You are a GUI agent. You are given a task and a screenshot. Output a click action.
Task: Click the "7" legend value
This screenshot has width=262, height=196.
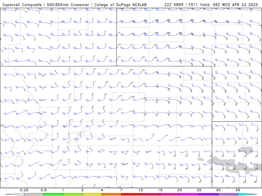pyautogui.click(x=121, y=190)
